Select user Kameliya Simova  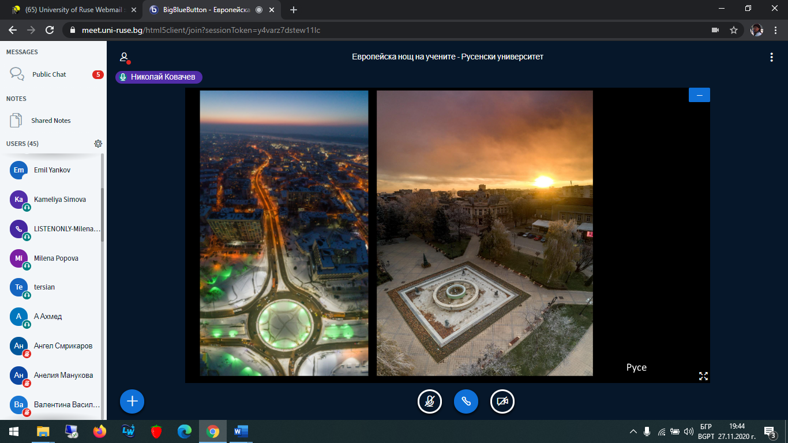pyautogui.click(x=59, y=200)
